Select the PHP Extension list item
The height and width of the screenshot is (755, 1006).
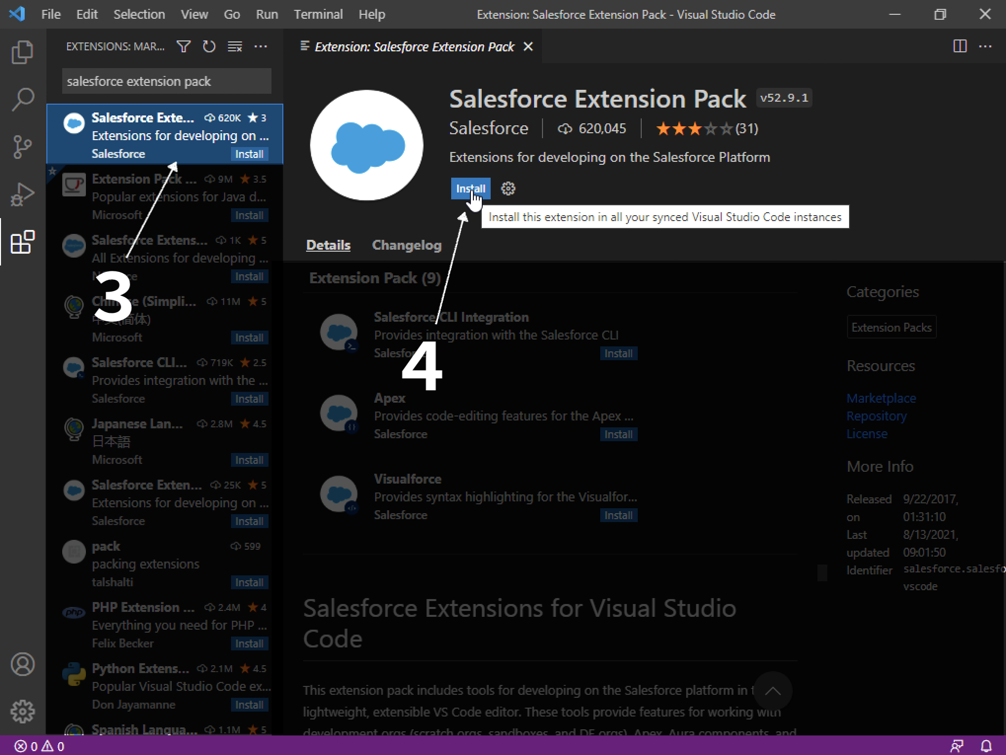(165, 625)
